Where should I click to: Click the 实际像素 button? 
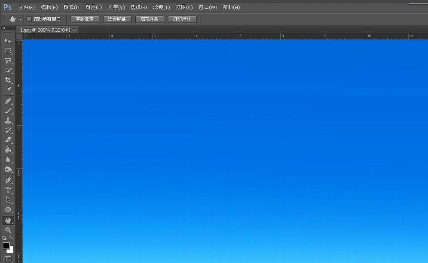coord(85,19)
